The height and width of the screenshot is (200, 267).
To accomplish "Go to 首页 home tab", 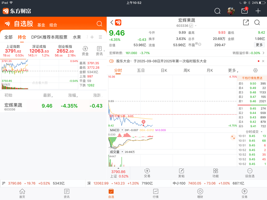I will point(22,193).
